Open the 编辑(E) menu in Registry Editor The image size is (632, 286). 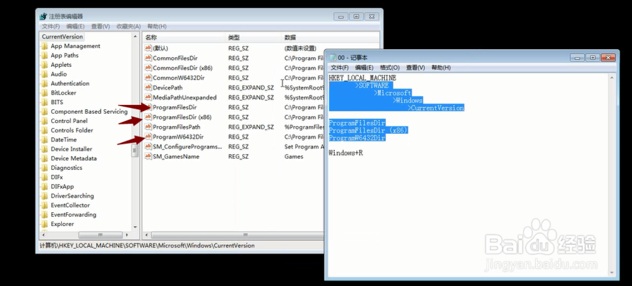click(75, 26)
